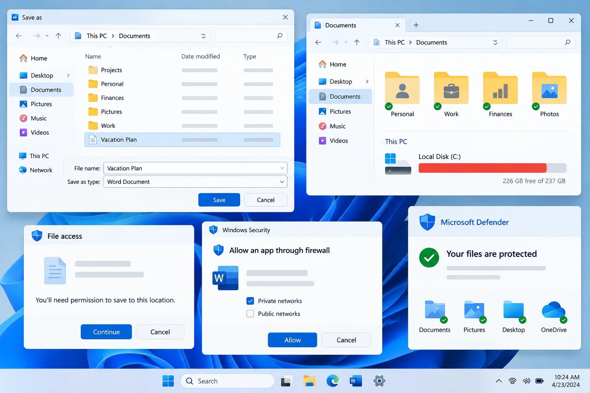Open the Work folder in Documents explorer
590x393 pixels.
(451, 95)
